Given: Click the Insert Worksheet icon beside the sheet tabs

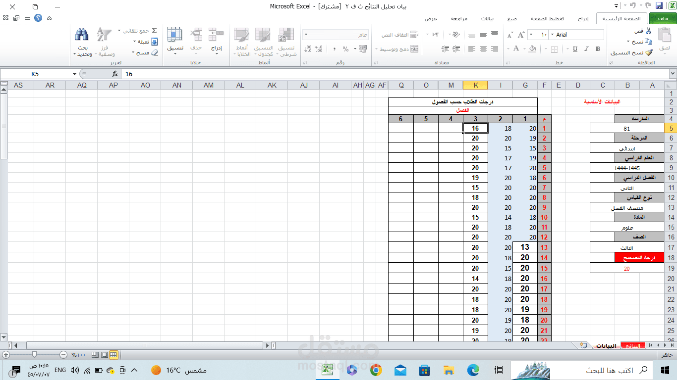Looking at the screenshot, I should click(x=583, y=345).
